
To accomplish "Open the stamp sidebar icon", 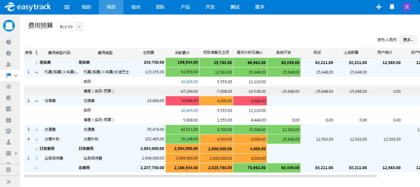I will pyautogui.click(x=9, y=142).
